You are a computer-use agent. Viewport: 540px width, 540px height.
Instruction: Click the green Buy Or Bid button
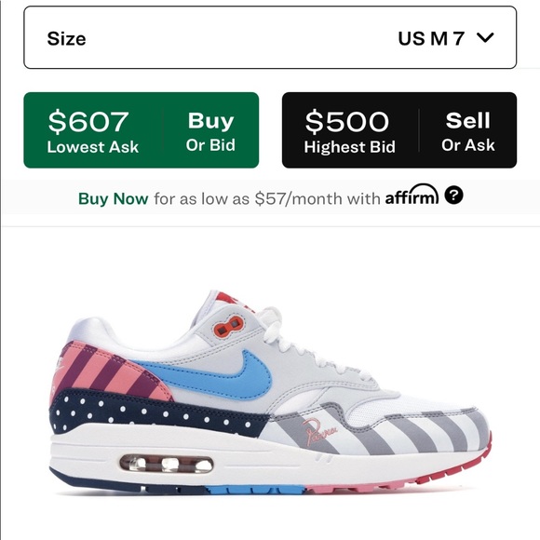click(x=210, y=130)
